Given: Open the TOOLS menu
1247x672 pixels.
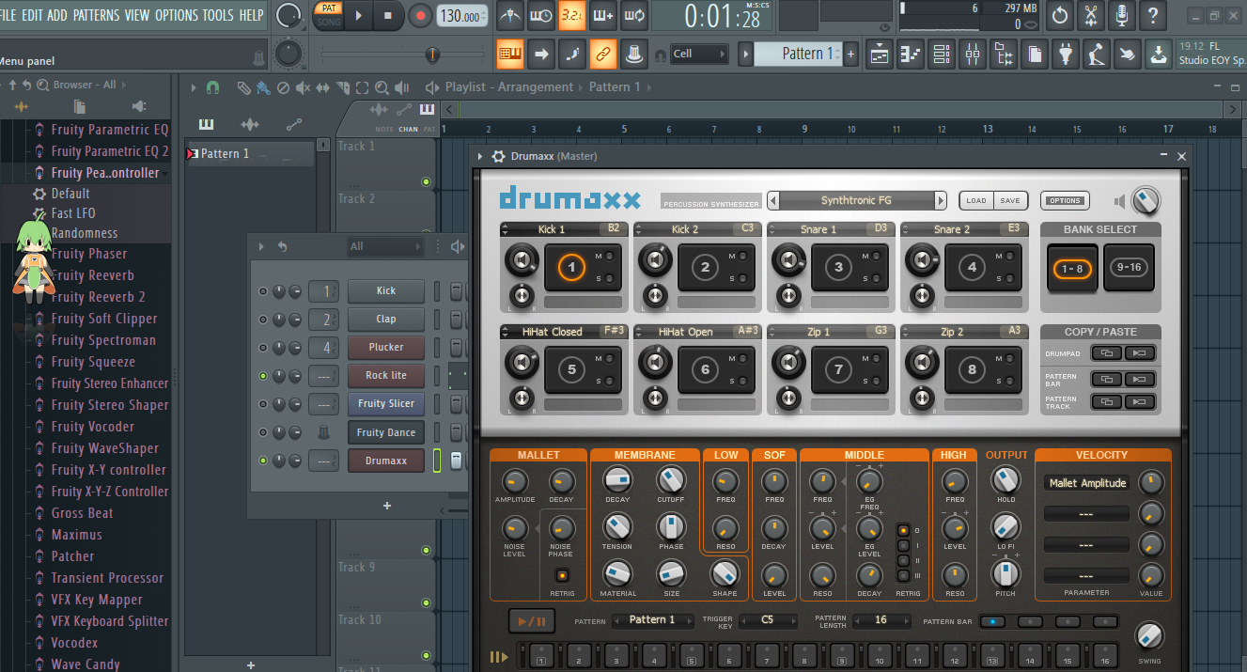Looking at the screenshot, I should point(218,15).
